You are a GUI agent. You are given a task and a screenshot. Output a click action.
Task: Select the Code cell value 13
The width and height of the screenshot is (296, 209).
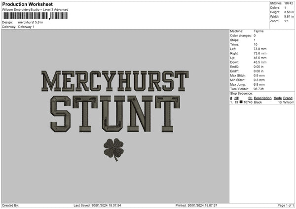click(280, 102)
